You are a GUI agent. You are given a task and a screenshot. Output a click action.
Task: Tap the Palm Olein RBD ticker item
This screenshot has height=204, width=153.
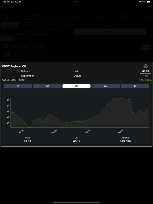point(103,17)
